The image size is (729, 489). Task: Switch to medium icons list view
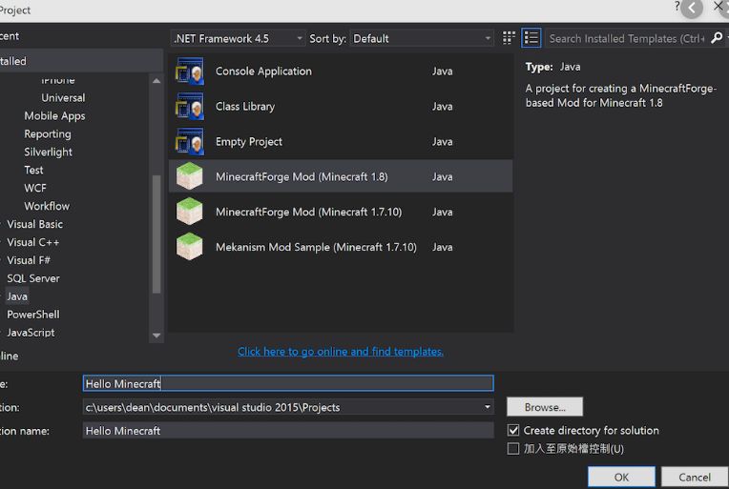point(531,38)
